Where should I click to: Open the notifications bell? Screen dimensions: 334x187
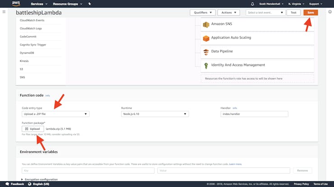(252, 4)
